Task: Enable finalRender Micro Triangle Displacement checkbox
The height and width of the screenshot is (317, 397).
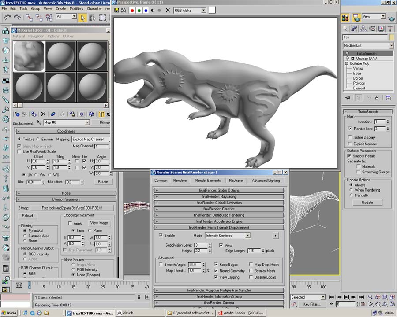Action: pos(161,236)
